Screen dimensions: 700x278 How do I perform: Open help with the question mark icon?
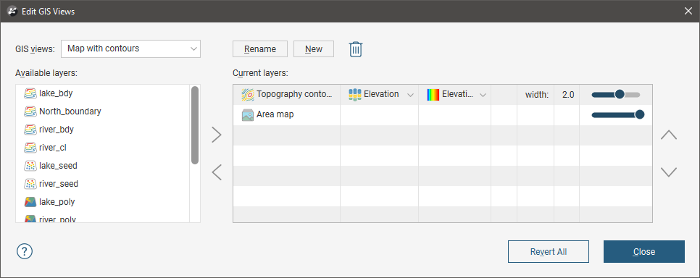point(25,250)
